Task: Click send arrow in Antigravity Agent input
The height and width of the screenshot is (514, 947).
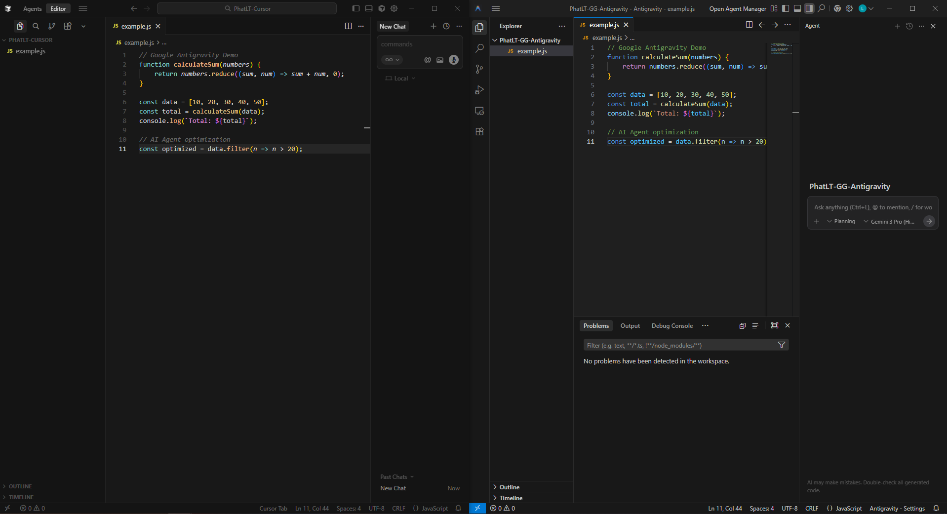Action: [x=929, y=221]
